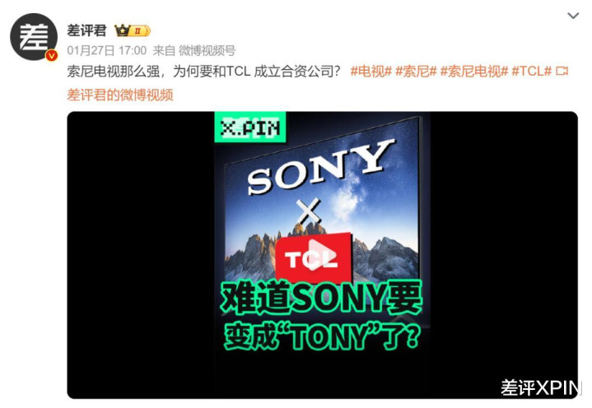Open the #索尼电视# hashtag topic

coord(474,71)
